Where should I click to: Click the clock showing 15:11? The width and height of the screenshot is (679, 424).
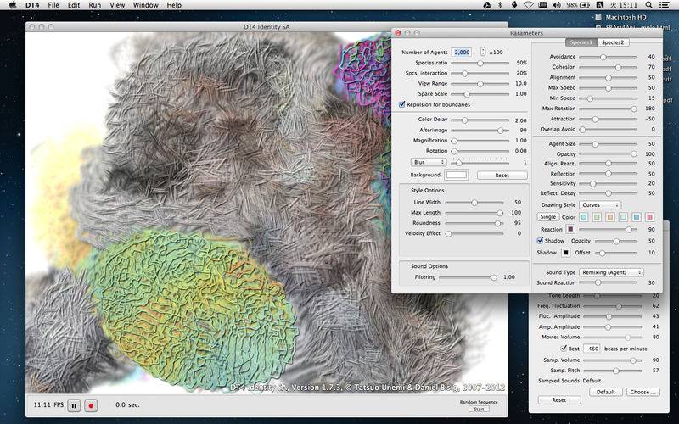pos(624,5)
